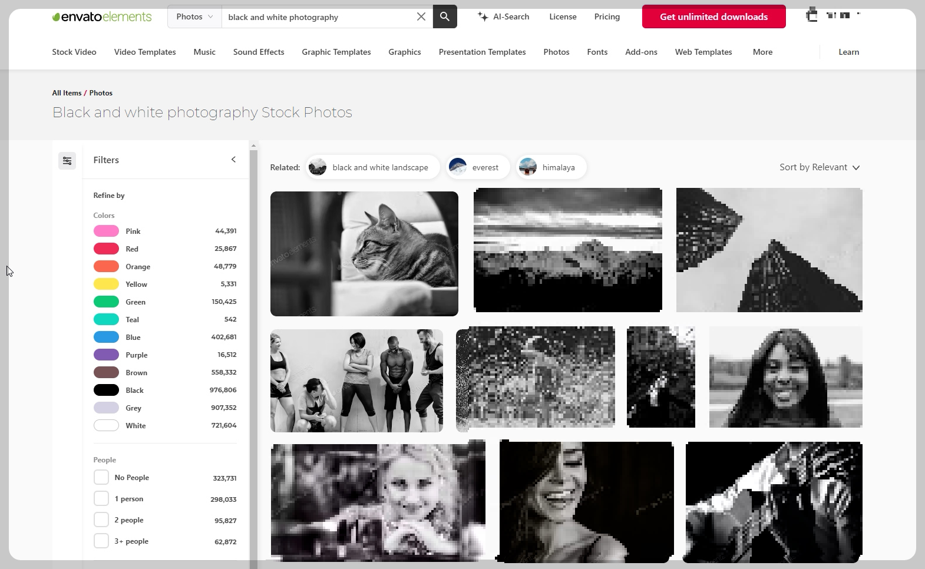Select the Brown color swatch
The width and height of the screenshot is (925, 569).
click(x=106, y=372)
